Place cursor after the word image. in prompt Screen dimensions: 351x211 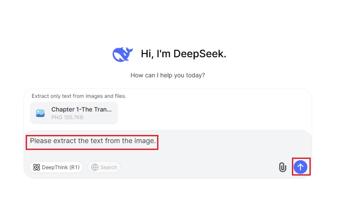(156, 141)
